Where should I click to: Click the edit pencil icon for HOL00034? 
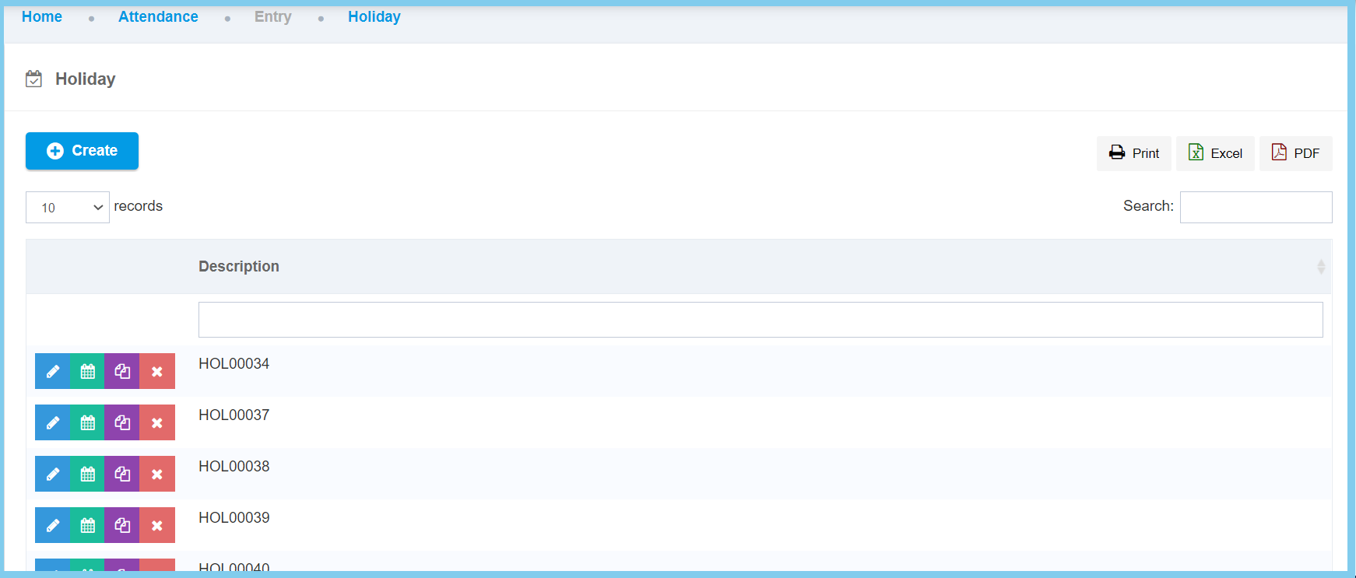(52, 371)
